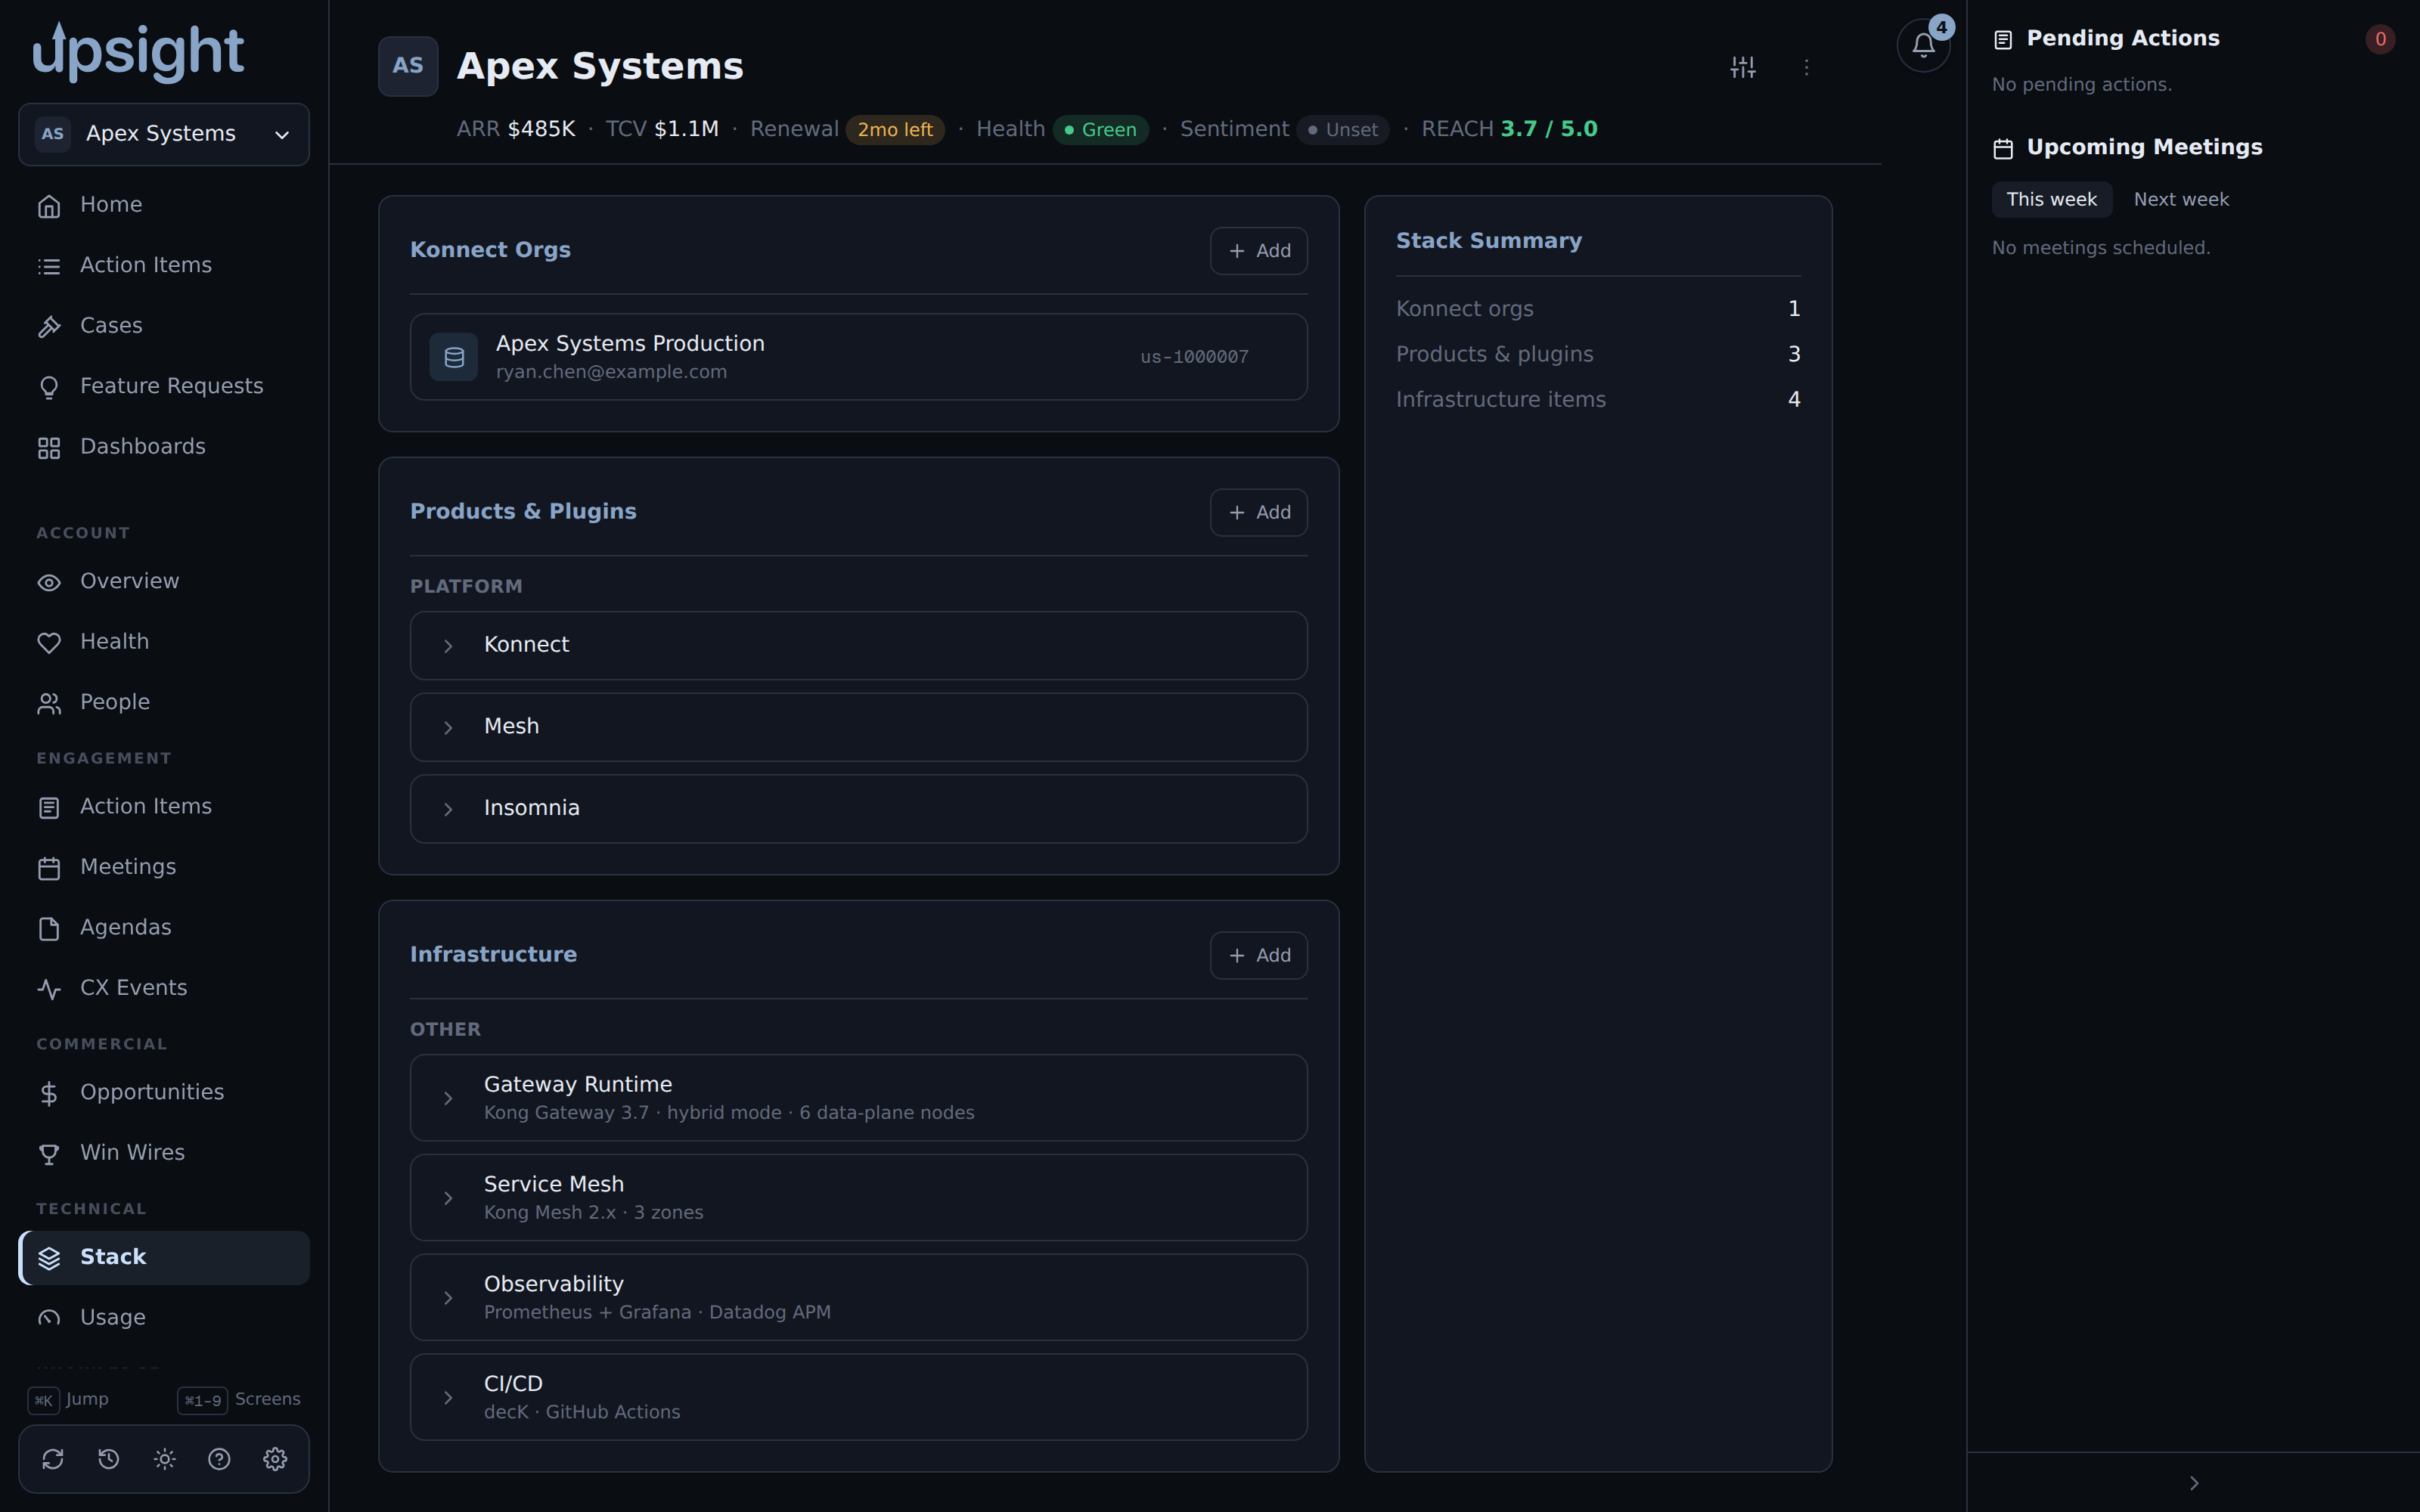The height and width of the screenshot is (1512, 2420).
Task: Click the ARR $485K value
Action: [x=541, y=129]
